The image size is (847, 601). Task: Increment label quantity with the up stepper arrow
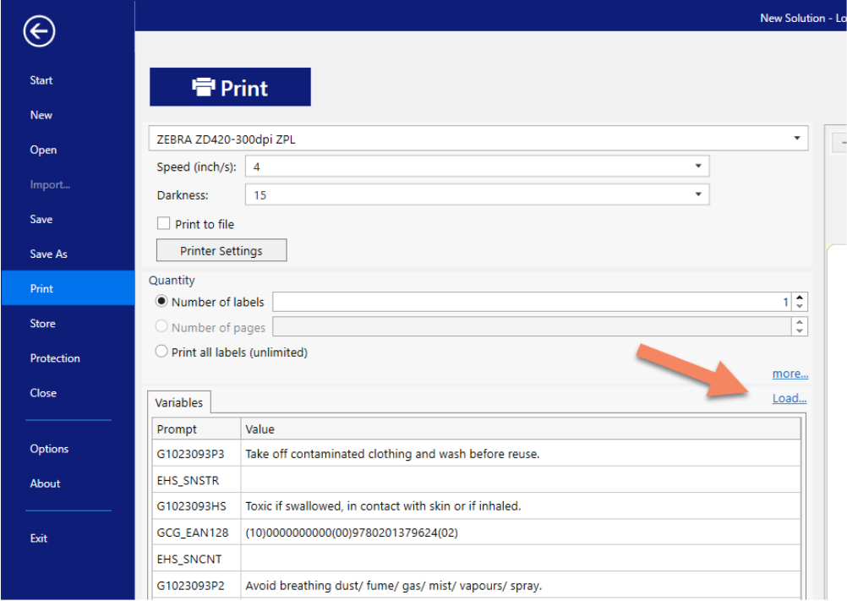pos(799,297)
